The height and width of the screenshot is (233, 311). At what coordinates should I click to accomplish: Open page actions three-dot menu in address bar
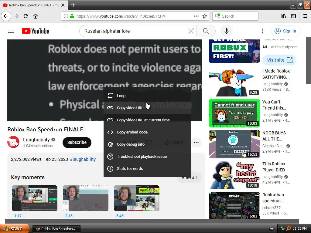pos(196,16)
